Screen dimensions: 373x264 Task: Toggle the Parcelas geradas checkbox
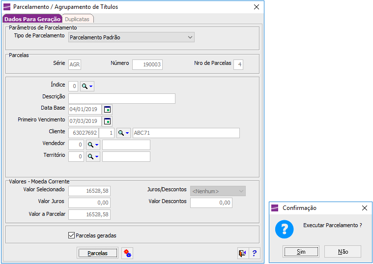tap(71, 235)
